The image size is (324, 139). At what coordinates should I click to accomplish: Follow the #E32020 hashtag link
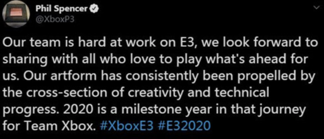click(183, 126)
